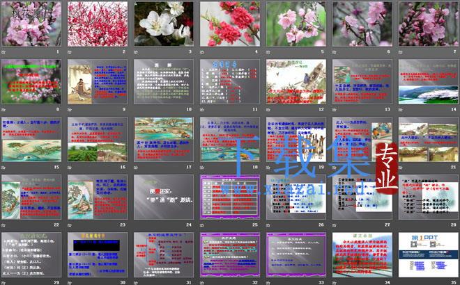Screen dimensions: 460x285
Task: Click the animation star icon under slide 2
Action: point(70,52)
